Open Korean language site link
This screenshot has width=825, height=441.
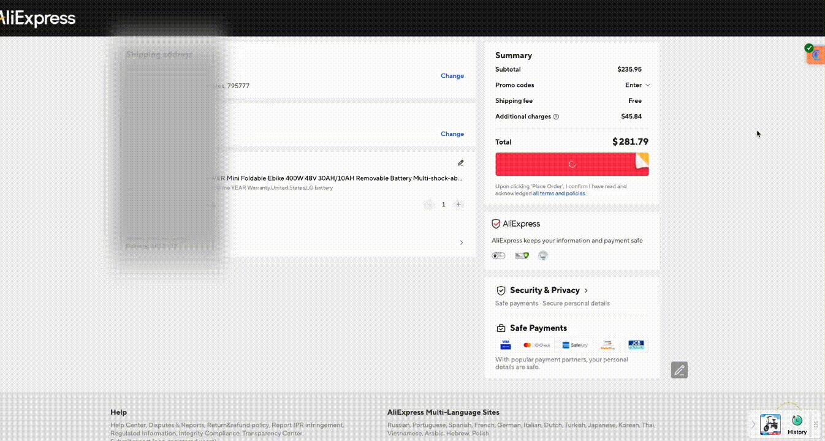click(629, 425)
